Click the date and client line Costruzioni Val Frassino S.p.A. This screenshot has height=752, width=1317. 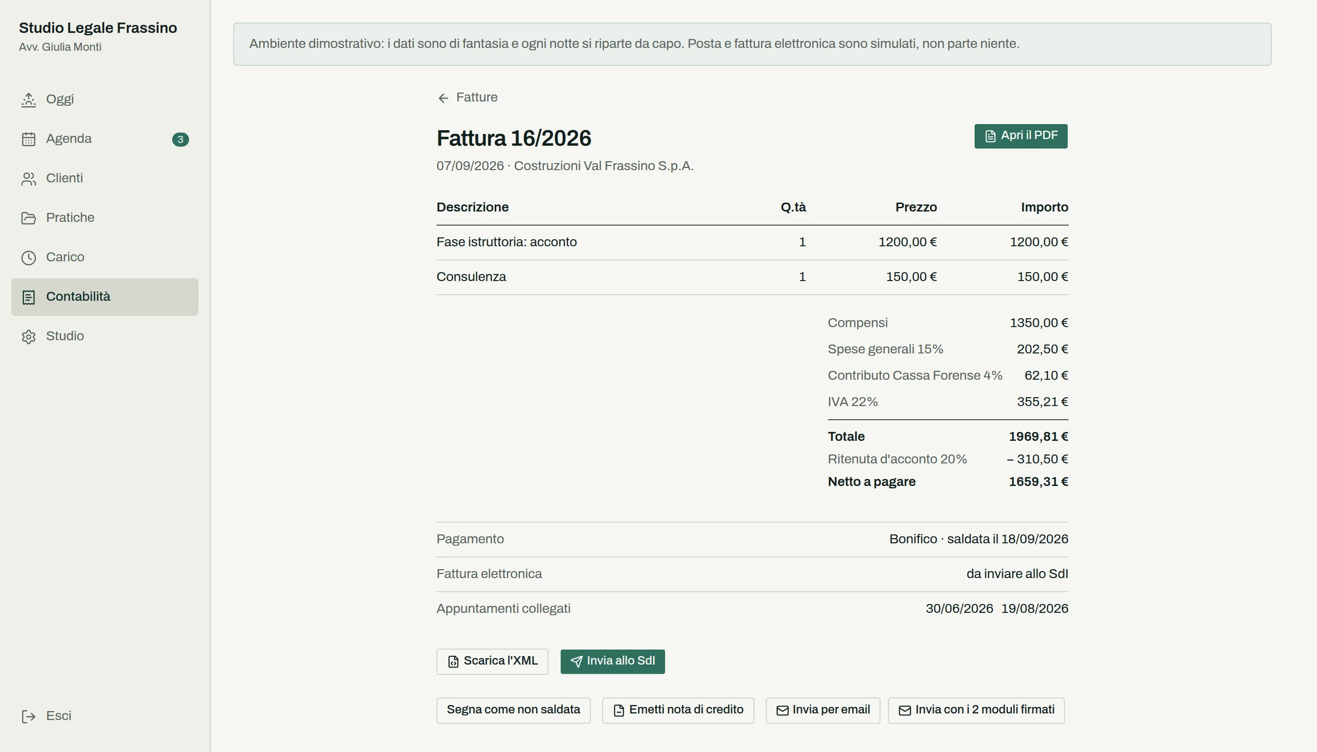coord(565,166)
